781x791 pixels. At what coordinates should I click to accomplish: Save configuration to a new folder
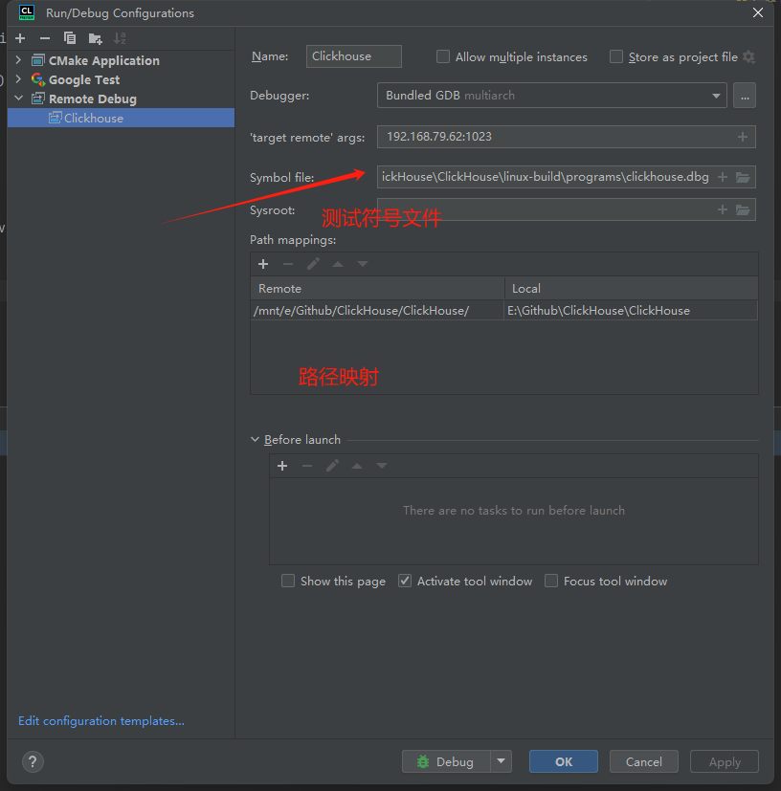point(95,38)
